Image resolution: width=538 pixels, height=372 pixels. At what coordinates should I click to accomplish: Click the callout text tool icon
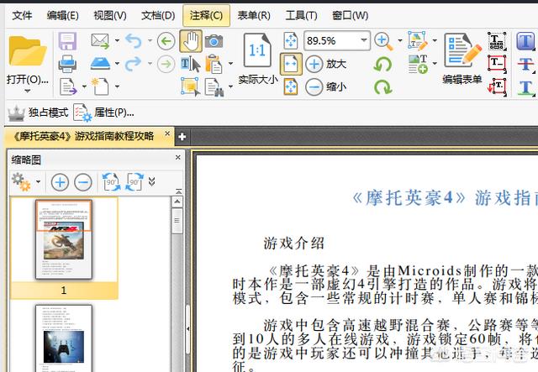[497, 87]
